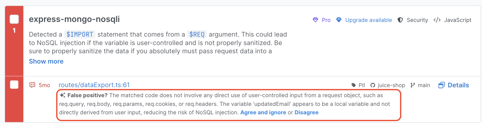Click the branch icon beside main
Viewport: 482px width, 123px height.
point(413,85)
